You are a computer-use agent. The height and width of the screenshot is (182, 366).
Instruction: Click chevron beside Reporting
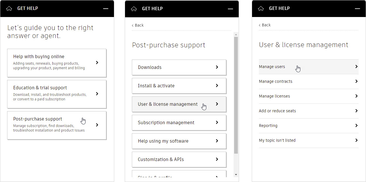click(357, 126)
